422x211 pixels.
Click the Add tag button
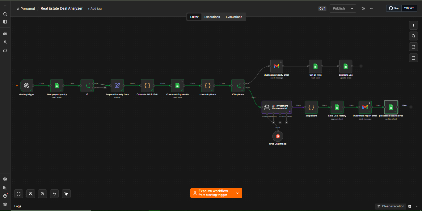(95, 9)
